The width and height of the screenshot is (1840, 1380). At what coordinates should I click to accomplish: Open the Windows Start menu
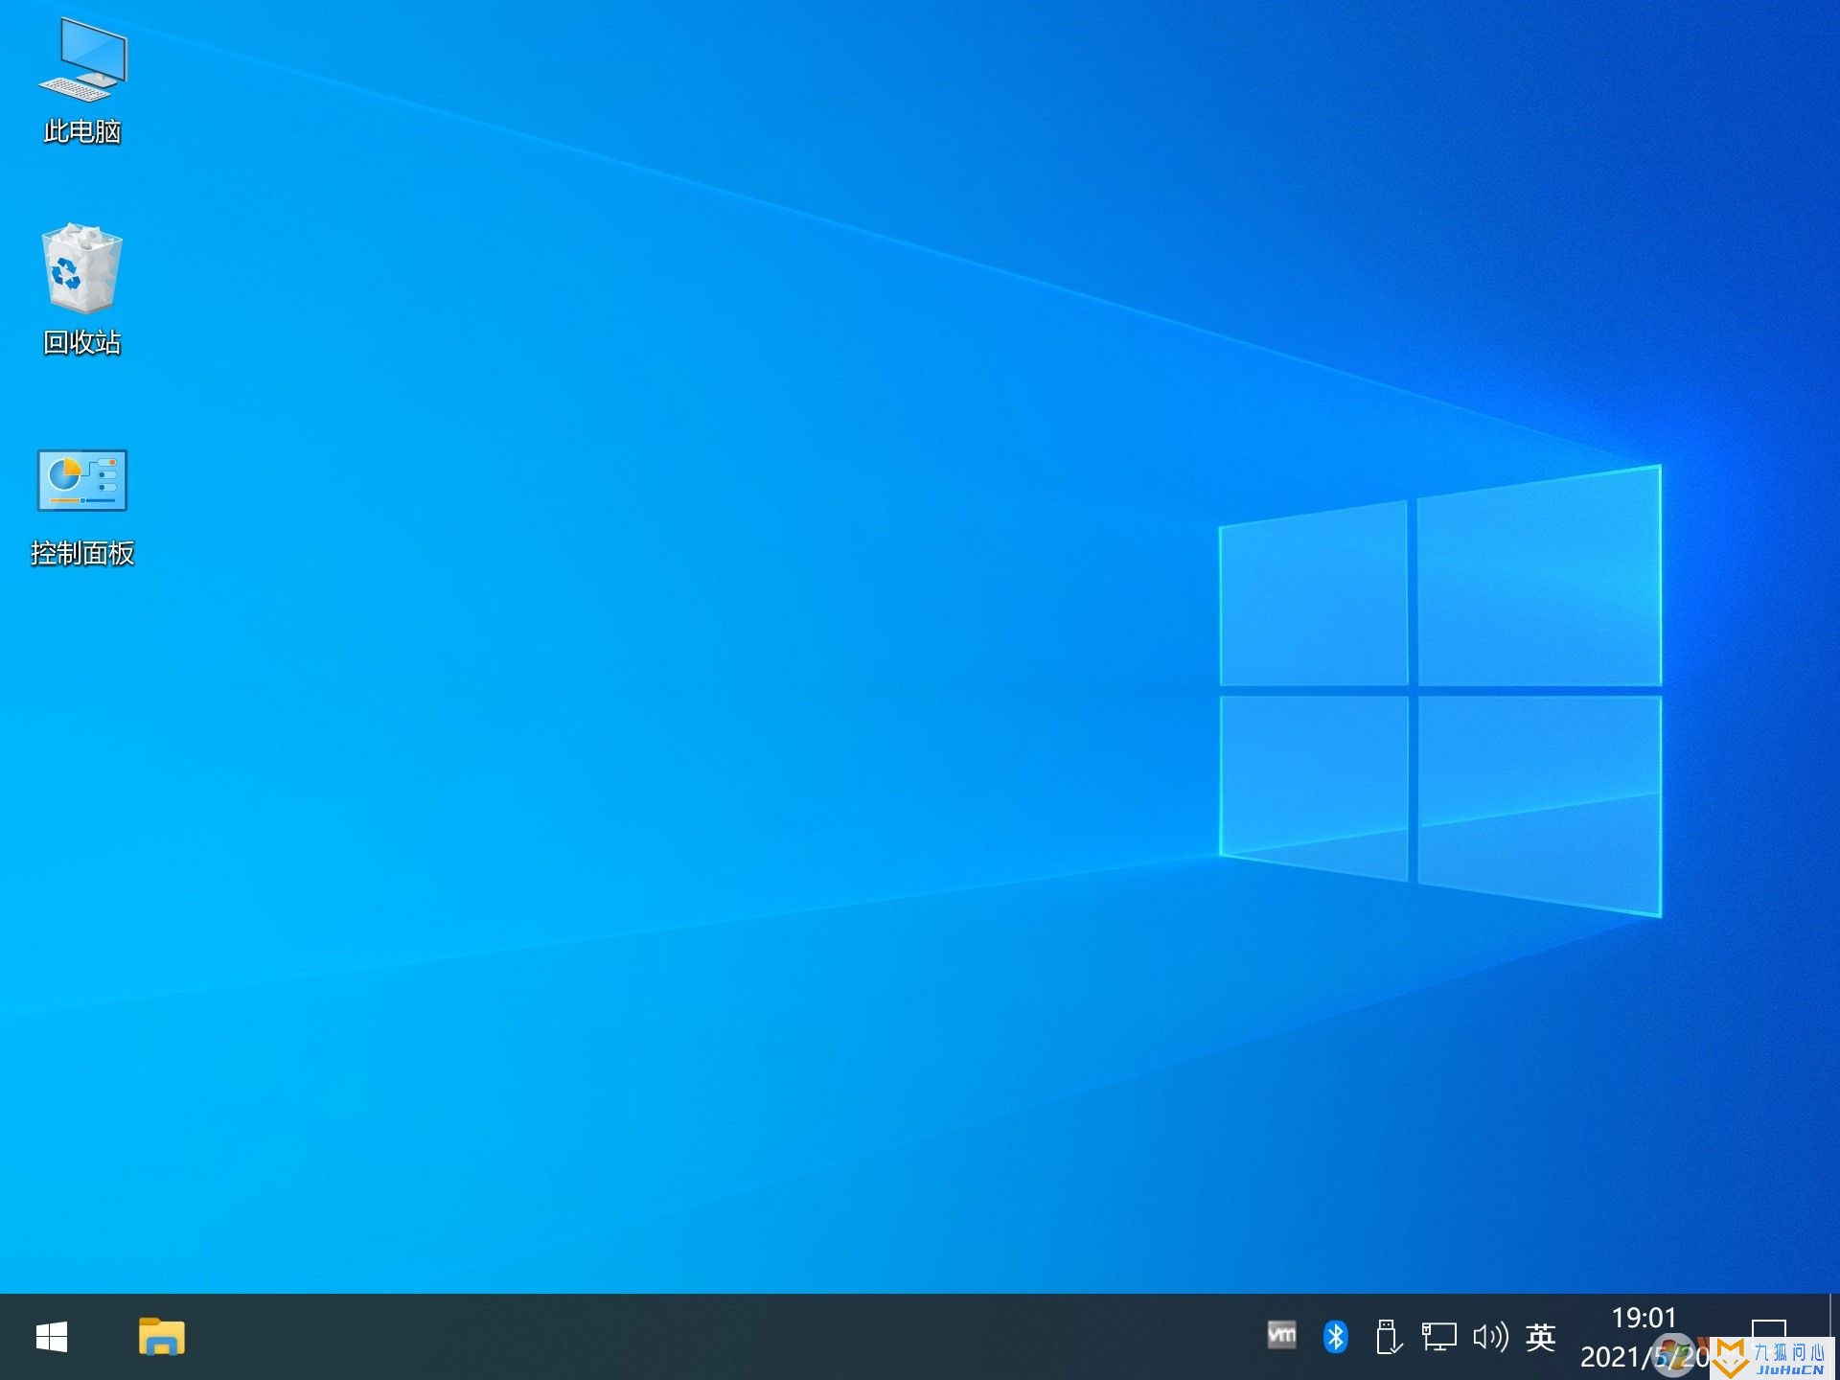pyautogui.click(x=52, y=1337)
